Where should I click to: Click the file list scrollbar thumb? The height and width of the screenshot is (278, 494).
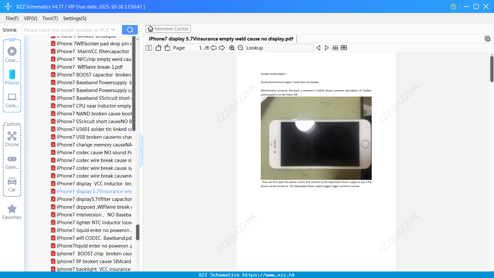(x=138, y=232)
